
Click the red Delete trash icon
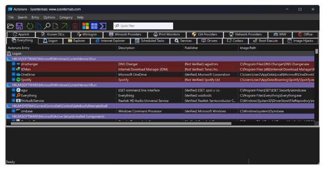coord(75,26)
